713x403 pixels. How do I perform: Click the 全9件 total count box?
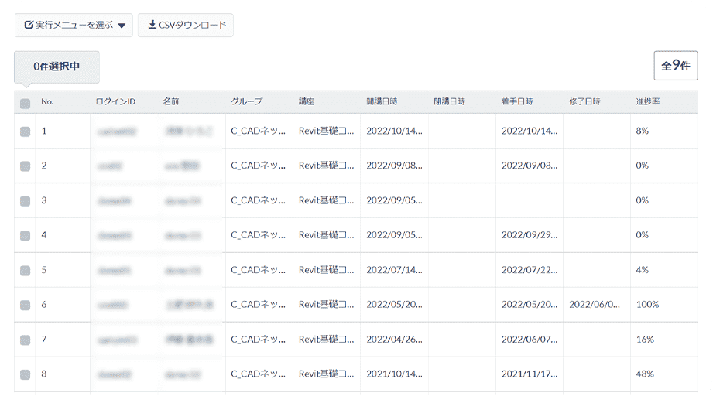676,66
